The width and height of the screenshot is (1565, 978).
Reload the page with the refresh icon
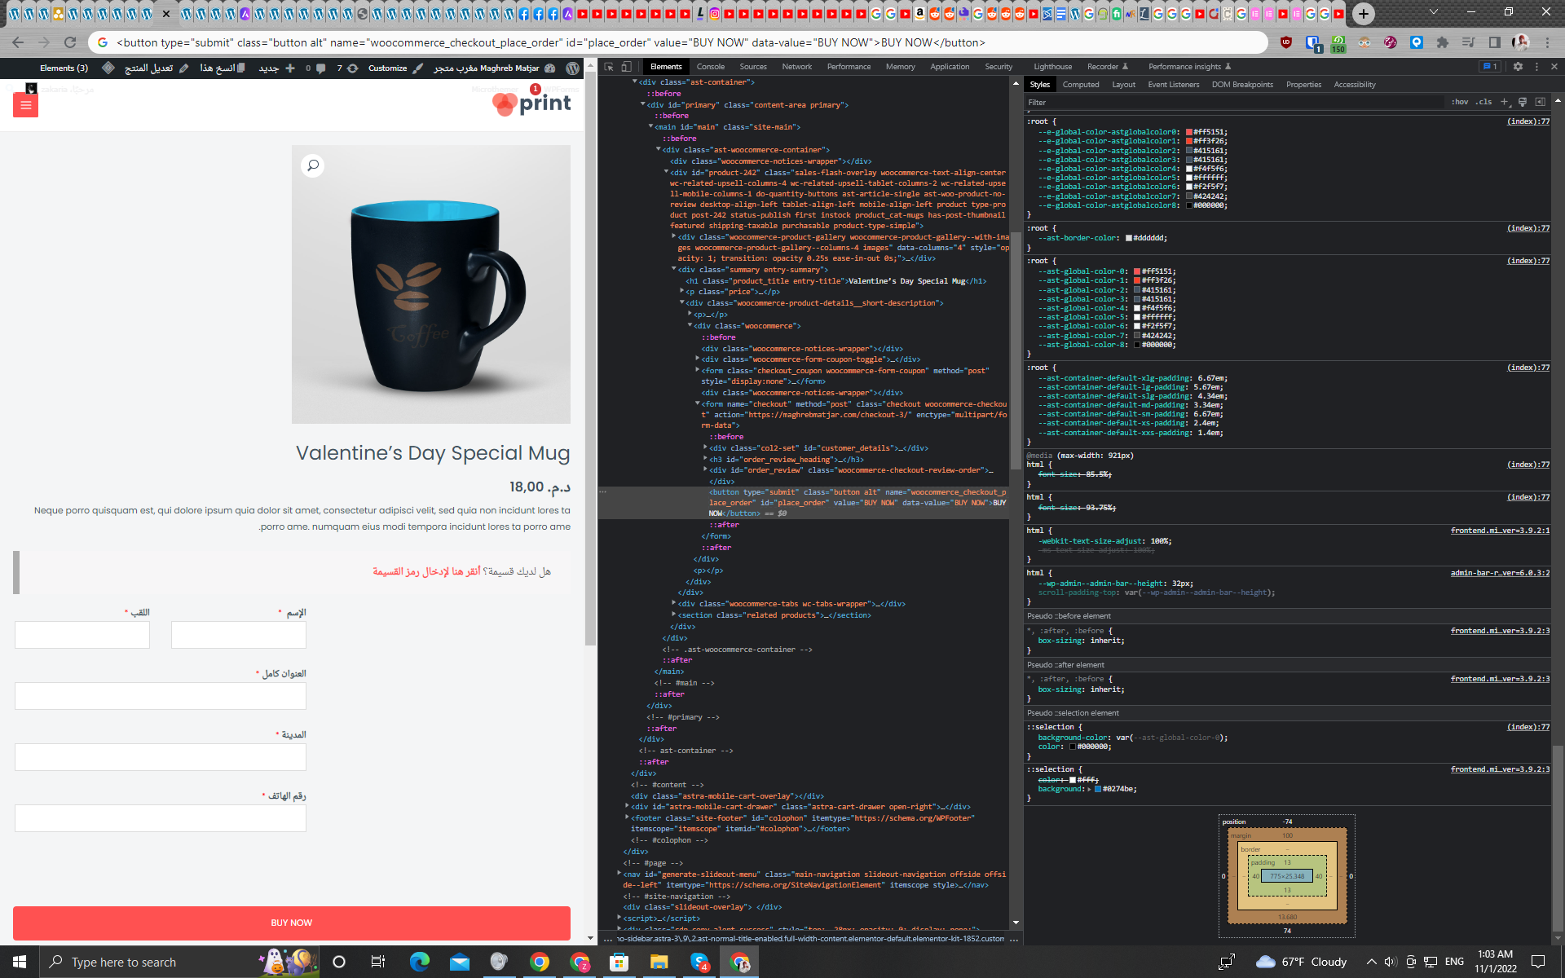(x=70, y=42)
